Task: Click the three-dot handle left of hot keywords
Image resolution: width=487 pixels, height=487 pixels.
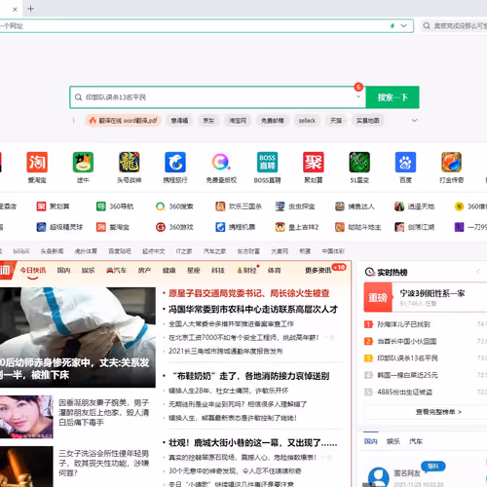Action: click(74, 121)
